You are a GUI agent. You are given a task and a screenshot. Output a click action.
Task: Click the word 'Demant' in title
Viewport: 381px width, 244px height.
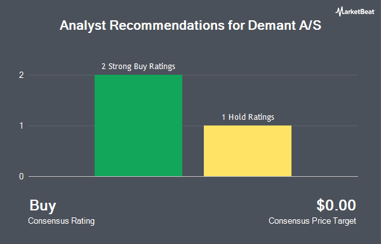click(x=272, y=25)
